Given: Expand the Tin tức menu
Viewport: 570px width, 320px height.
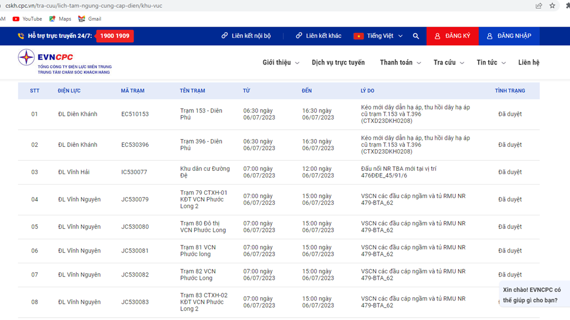Looking at the screenshot, I should pos(491,62).
